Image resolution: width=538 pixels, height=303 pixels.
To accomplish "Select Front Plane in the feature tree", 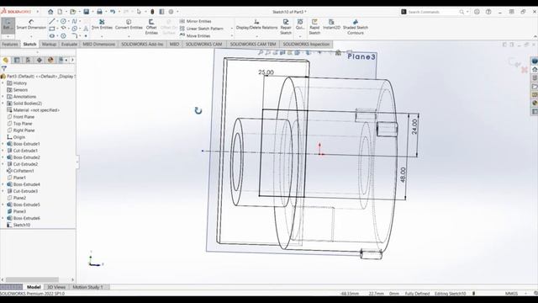I will point(20,117).
